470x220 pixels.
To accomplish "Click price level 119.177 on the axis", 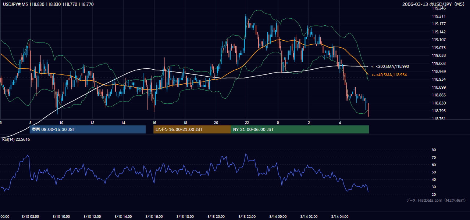I will coord(439,24).
